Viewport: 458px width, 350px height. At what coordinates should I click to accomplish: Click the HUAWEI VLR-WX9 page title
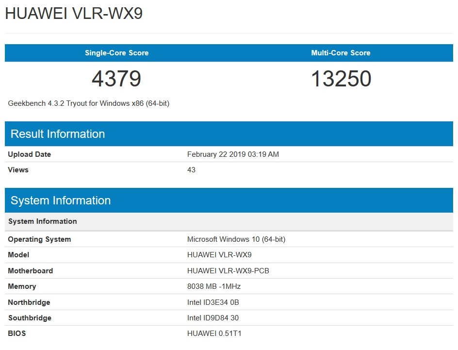point(74,14)
